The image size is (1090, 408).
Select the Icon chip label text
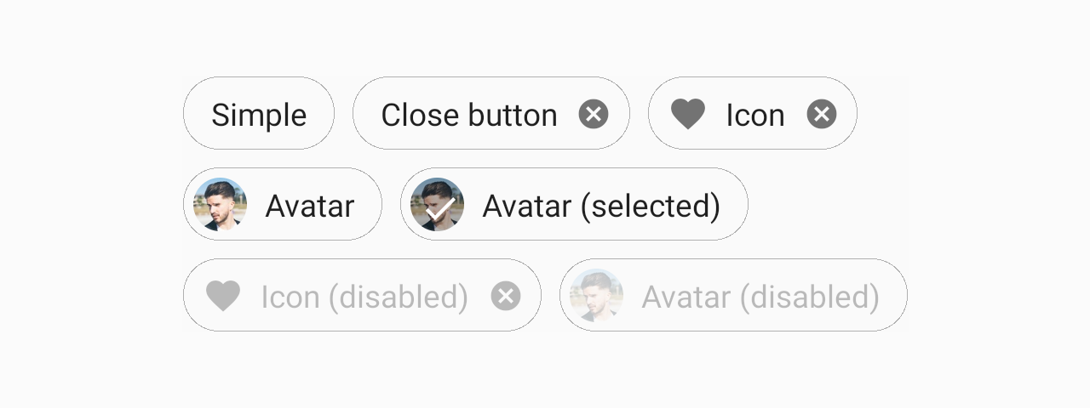pos(755,115)
